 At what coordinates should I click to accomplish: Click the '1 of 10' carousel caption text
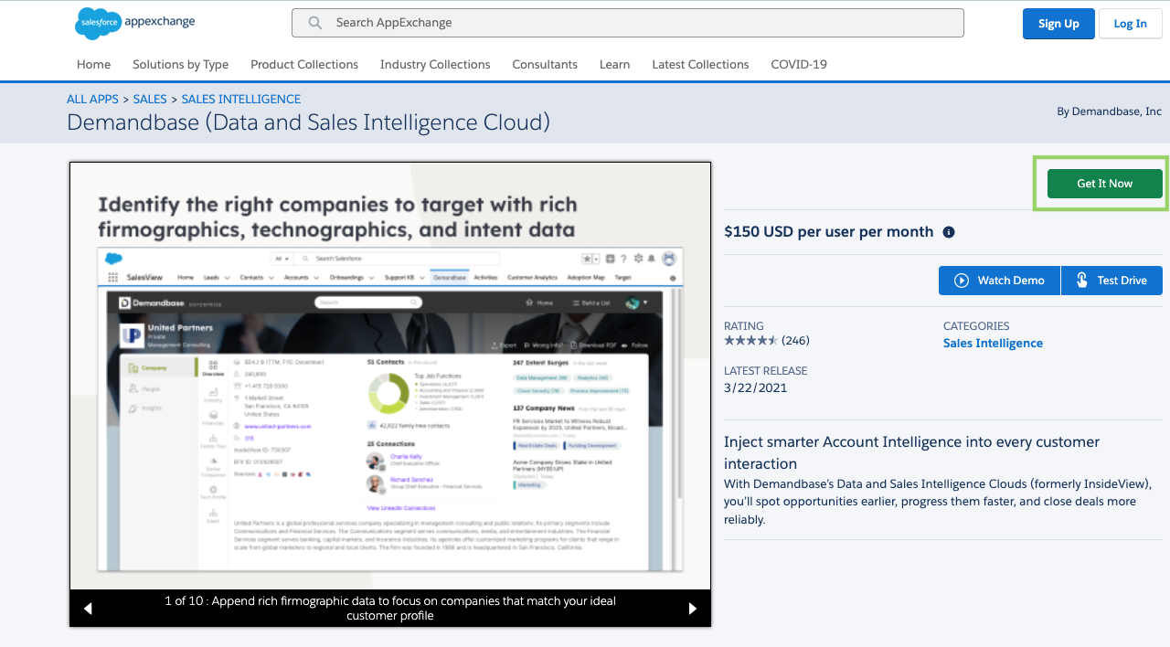point(390,609)
